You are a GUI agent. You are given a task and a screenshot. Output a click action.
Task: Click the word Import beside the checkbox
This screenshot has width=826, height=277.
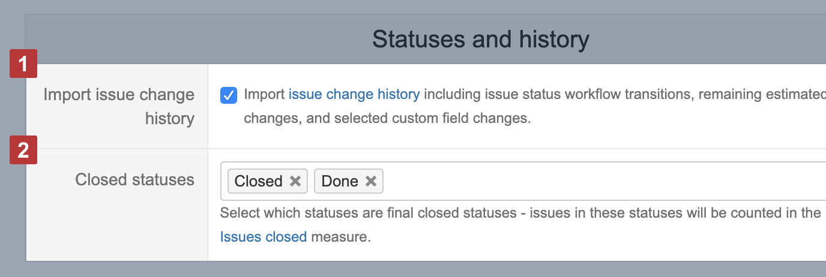click(x=264, y=94)
